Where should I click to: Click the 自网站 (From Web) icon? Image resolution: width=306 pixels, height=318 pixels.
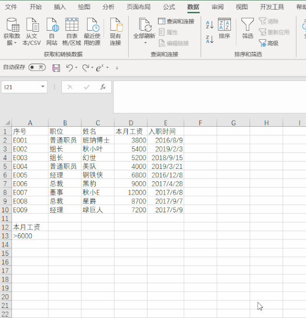coord(52,32)
